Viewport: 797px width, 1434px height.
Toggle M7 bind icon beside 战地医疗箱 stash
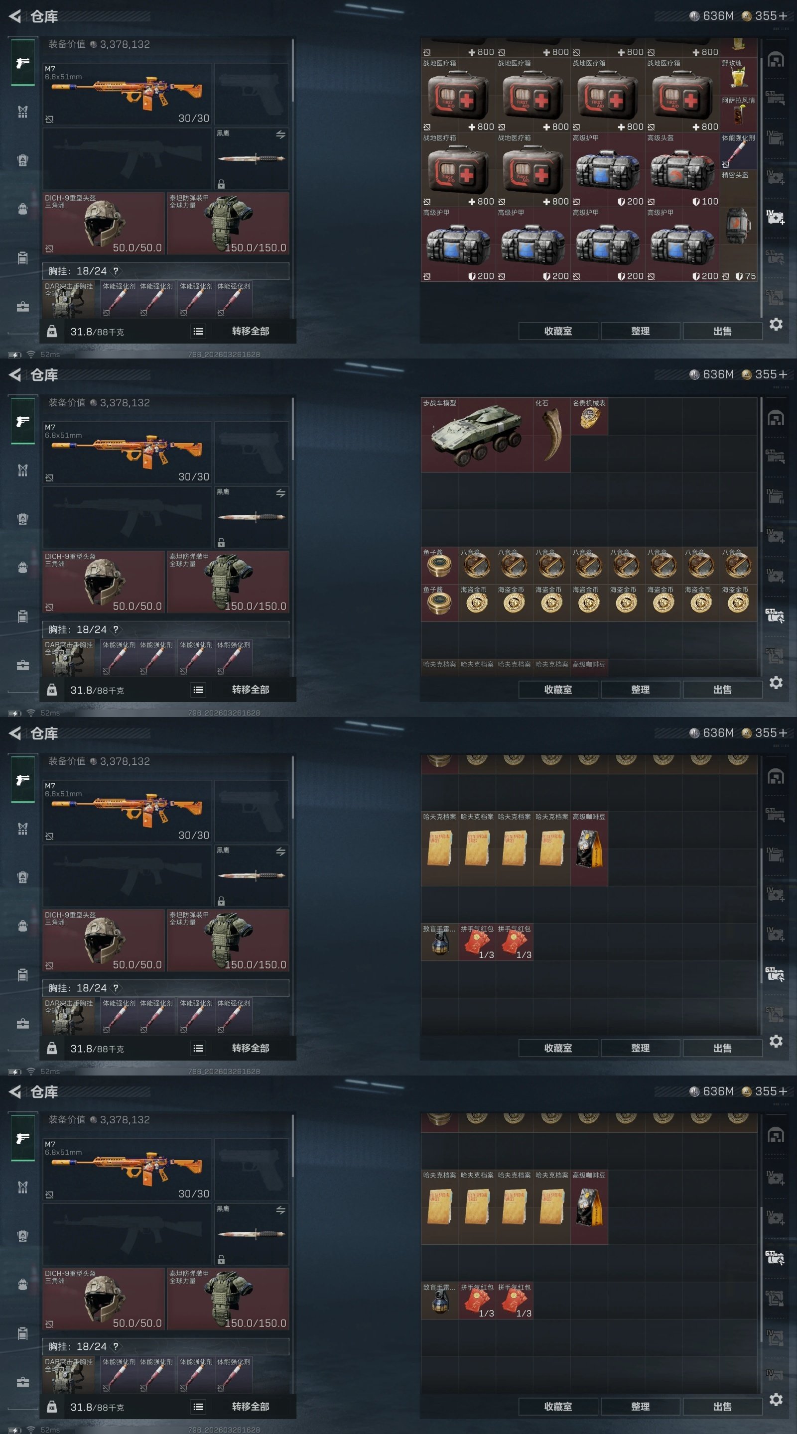click(50, 119)
